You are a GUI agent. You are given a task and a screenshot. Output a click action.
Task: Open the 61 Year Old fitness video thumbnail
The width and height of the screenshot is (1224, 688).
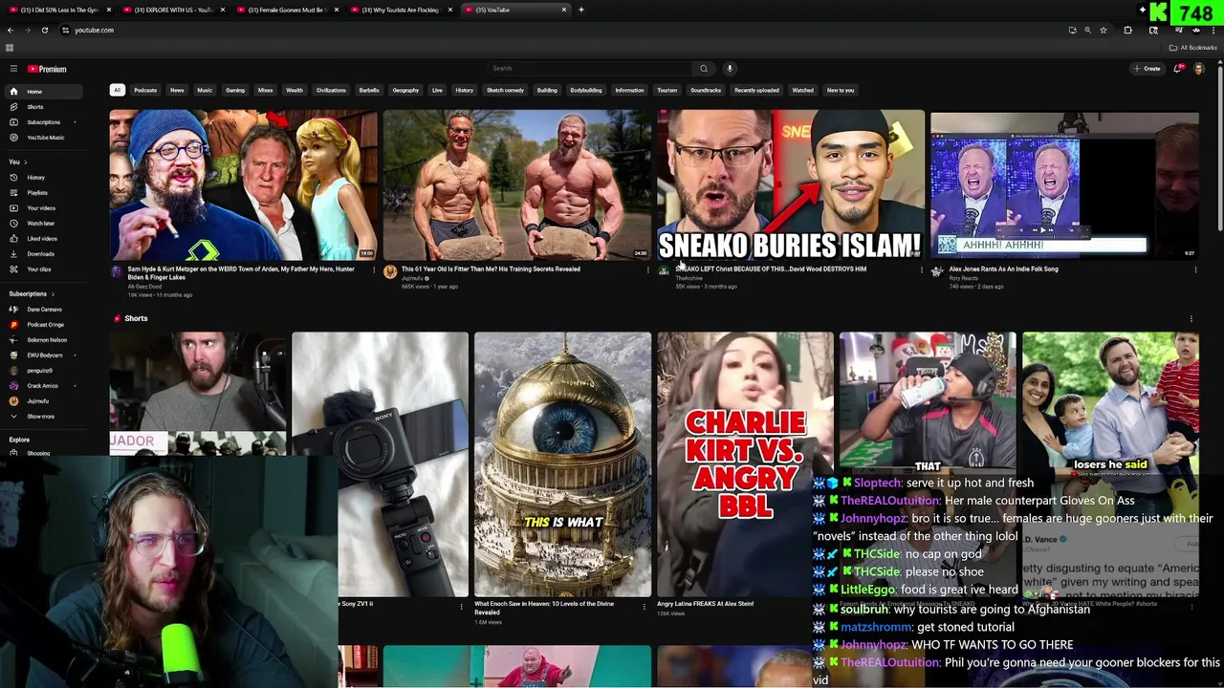pos(517,185)
